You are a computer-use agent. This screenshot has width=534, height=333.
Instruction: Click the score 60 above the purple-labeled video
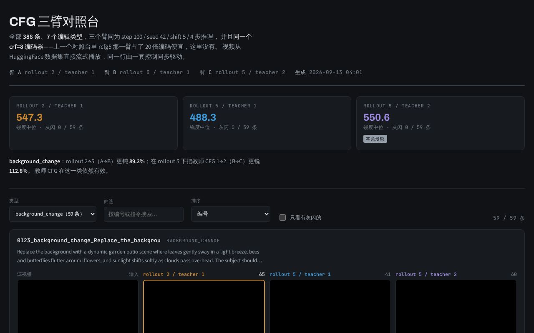point(514,274)
